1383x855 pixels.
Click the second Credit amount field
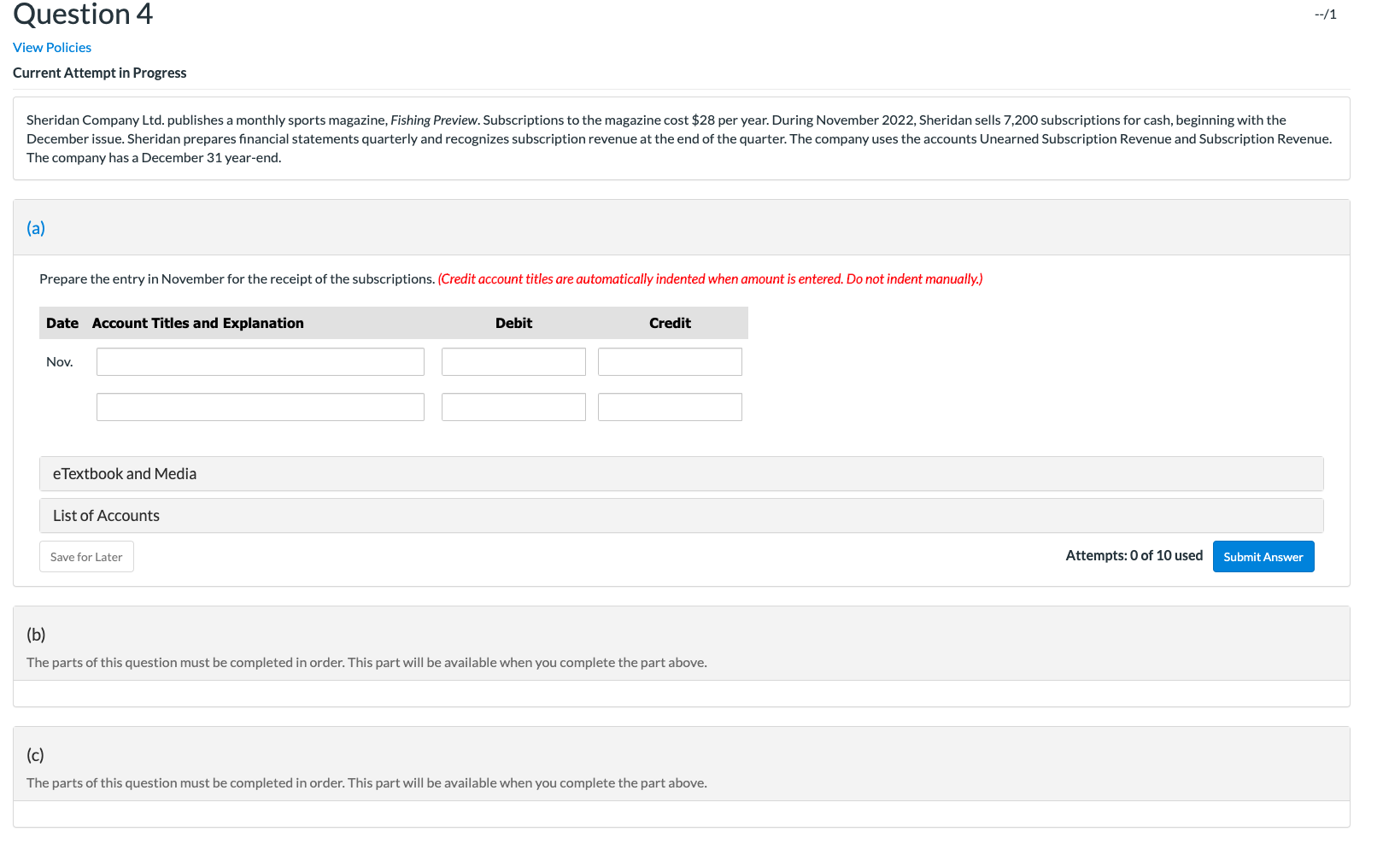point(669,407)
